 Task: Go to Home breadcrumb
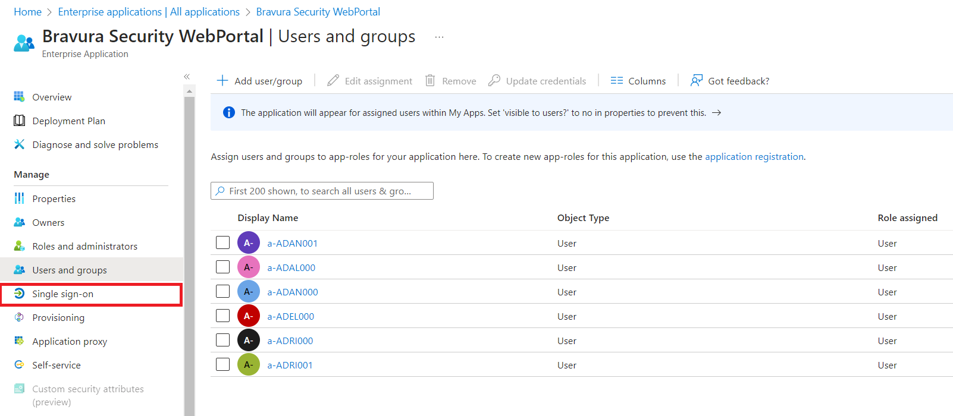coord(27,12)
